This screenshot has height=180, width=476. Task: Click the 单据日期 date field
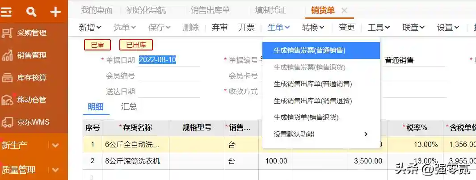point(168,60)
